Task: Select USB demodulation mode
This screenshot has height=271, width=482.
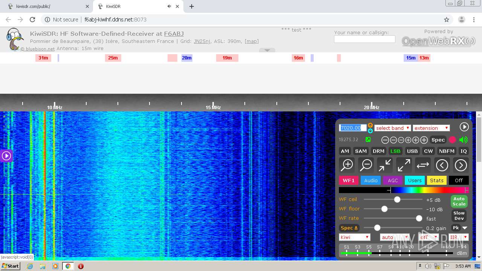Action: (412, 151)
